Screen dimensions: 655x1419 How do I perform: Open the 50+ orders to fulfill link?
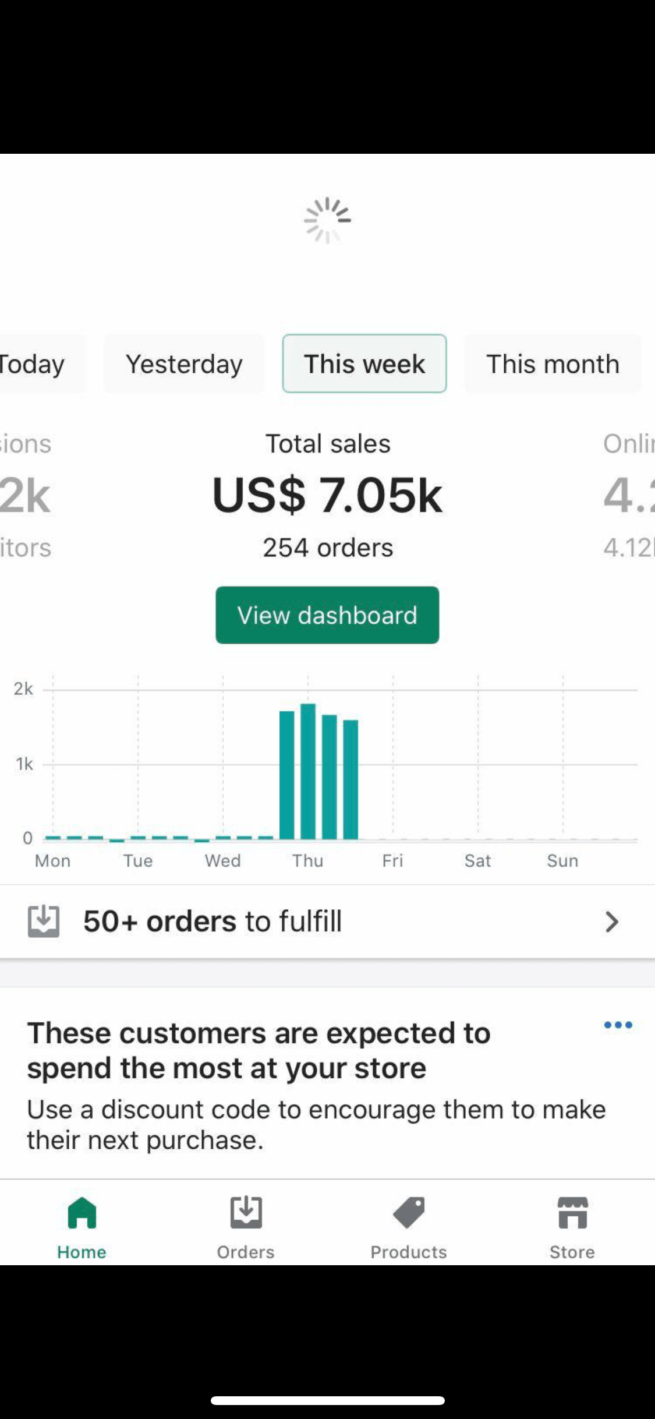coord(213,922)
